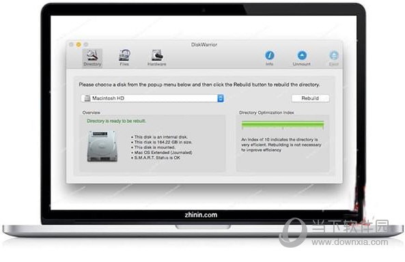This screenshot has width=405, height=262.
Task: Click the disk size line in Overview
Action: tap(161, 142)
